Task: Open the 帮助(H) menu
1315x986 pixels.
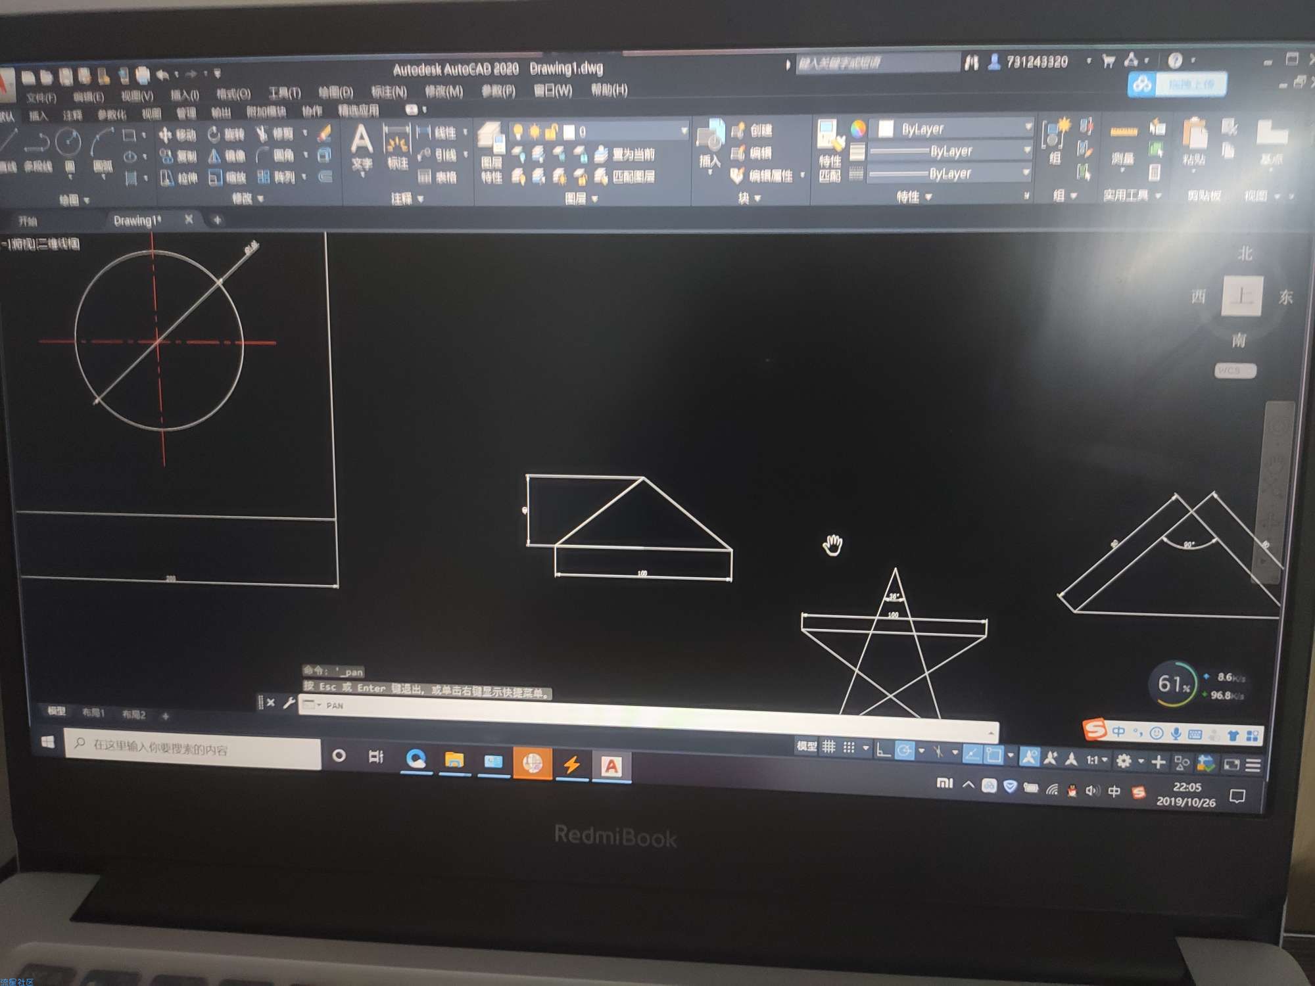Action: coord(609,89)
